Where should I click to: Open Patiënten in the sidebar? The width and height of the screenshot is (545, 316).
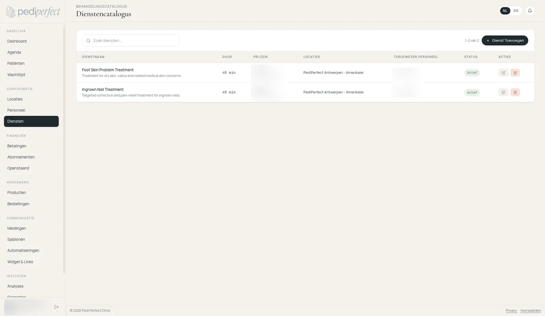[x=31, y=63]
